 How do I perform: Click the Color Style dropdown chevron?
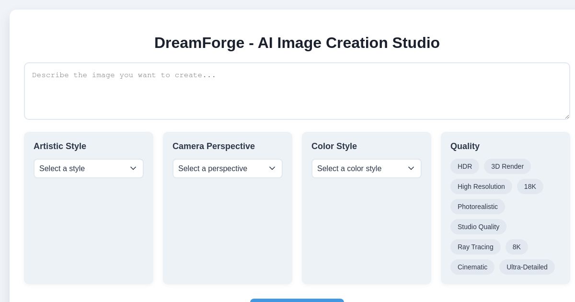(411, 168)
